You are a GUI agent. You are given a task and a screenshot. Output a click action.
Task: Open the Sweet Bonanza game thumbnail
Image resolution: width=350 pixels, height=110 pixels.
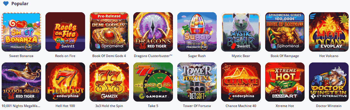[21, 32]
